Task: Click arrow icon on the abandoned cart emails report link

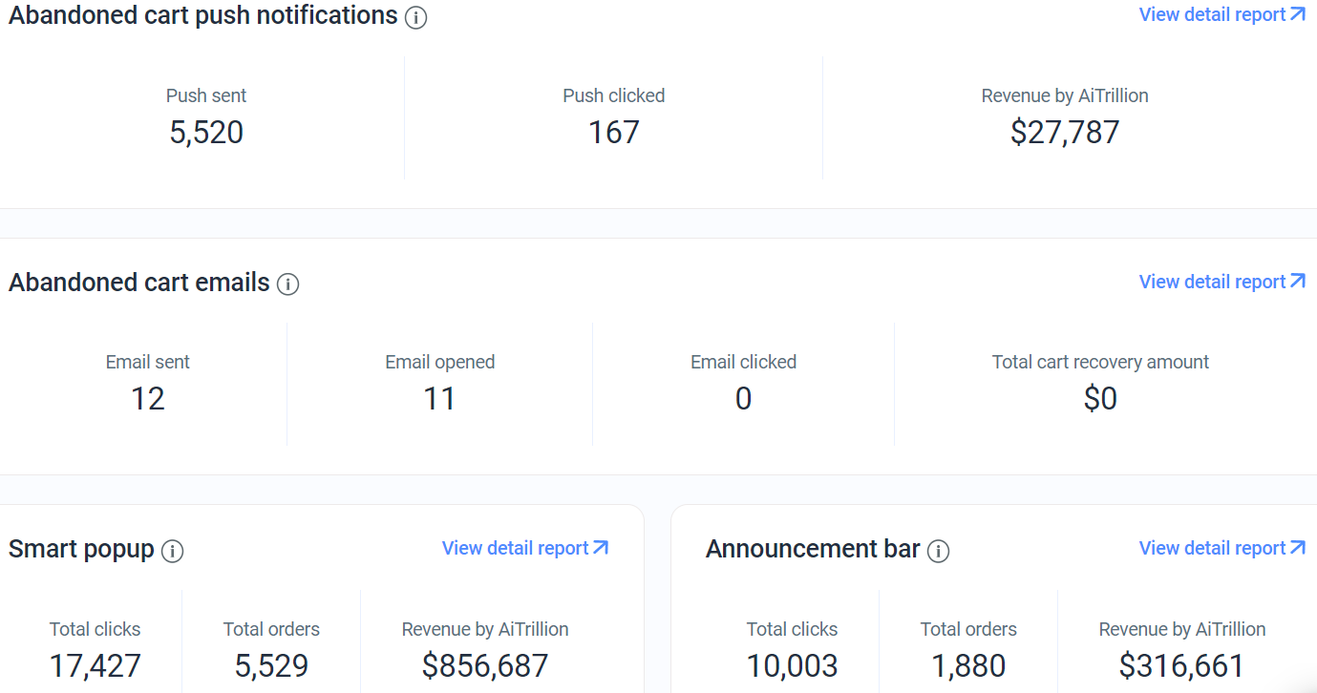Action: tap(1298, 281)
